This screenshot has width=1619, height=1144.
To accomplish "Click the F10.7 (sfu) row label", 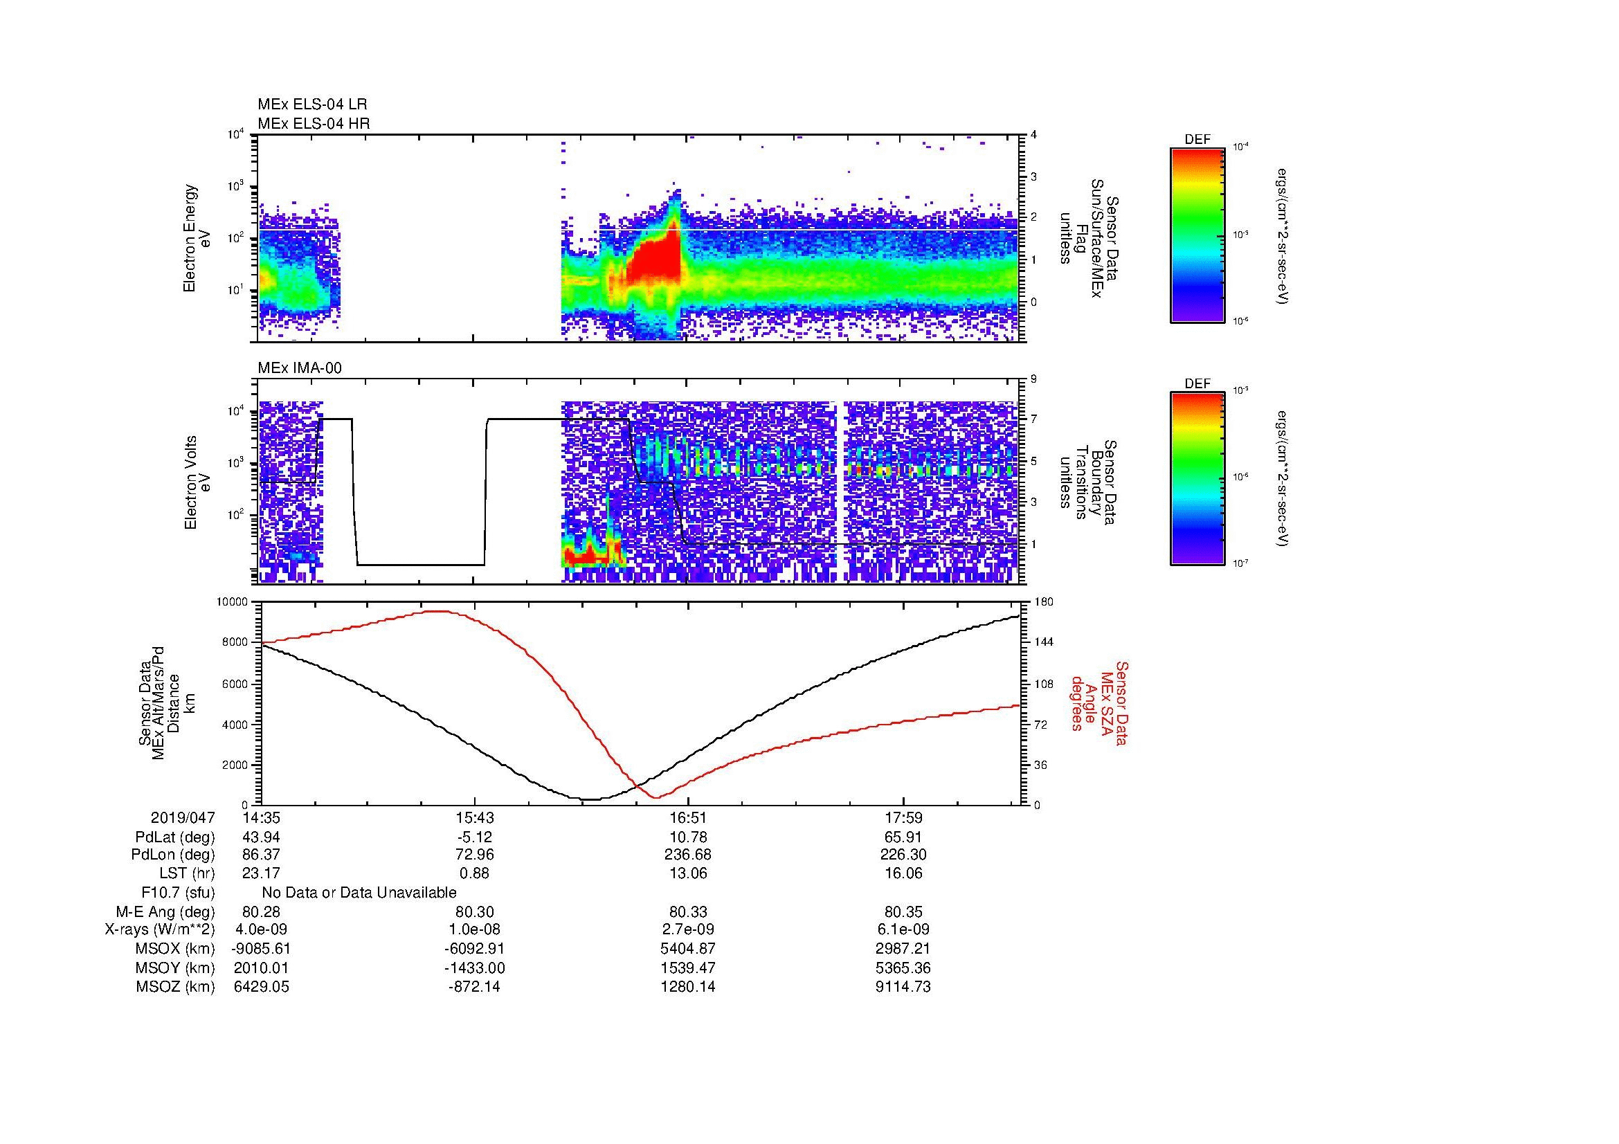I will coord(178,893).
